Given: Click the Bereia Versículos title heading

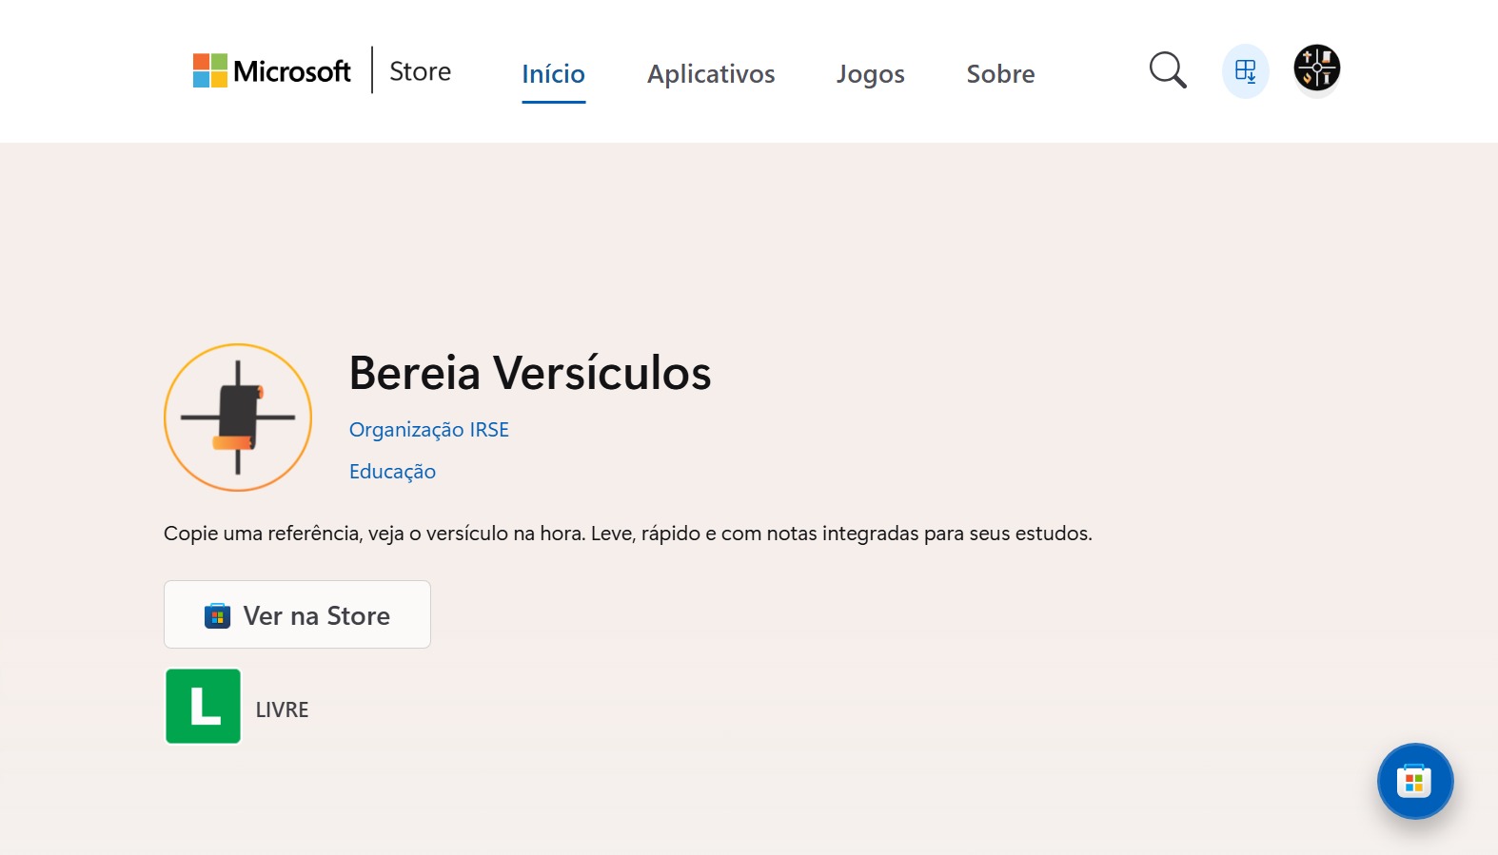Looking at the screenshot, I should [x=529, y=373].
